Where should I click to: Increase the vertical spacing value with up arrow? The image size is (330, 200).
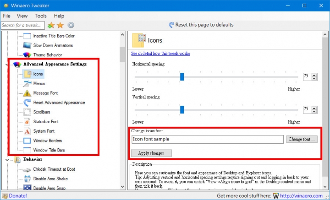click(314, 108)
